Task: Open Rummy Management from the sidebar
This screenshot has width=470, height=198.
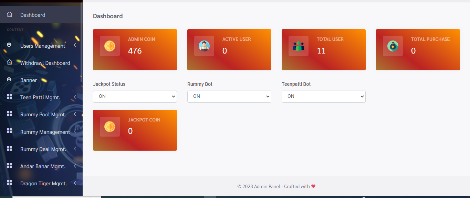Action: [x=45, y=132]
